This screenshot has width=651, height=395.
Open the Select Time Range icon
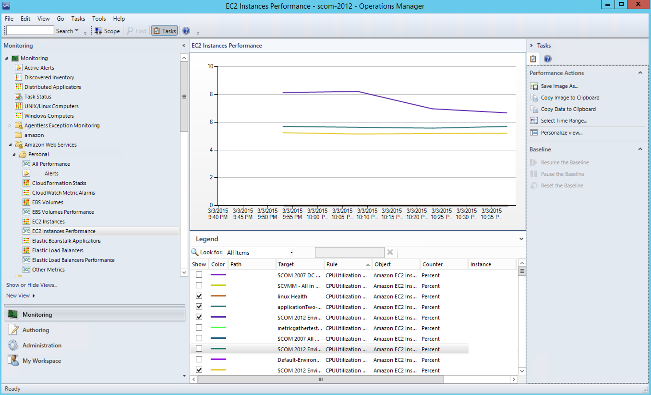click(534, 120)
